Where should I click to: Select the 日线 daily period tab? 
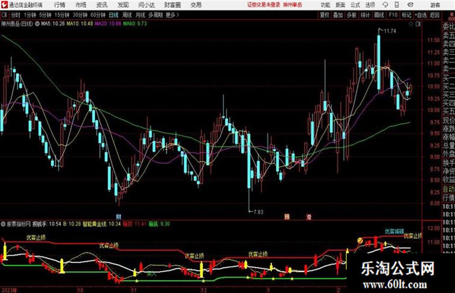(114, 15)
